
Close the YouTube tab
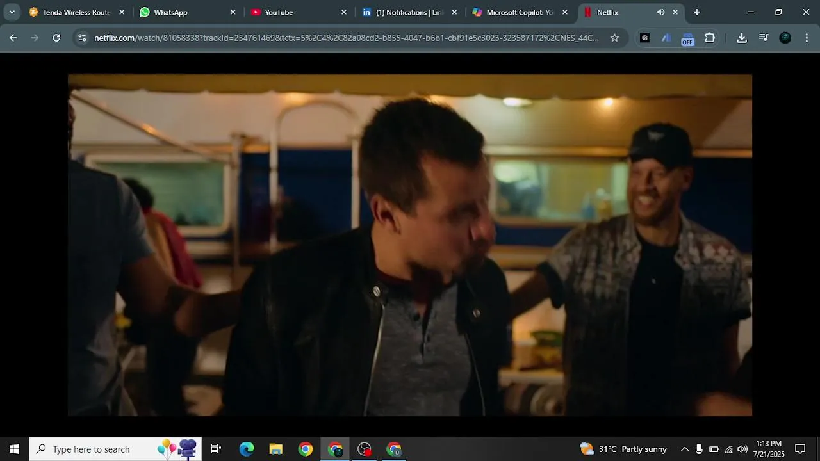click(x=344, y=12)
